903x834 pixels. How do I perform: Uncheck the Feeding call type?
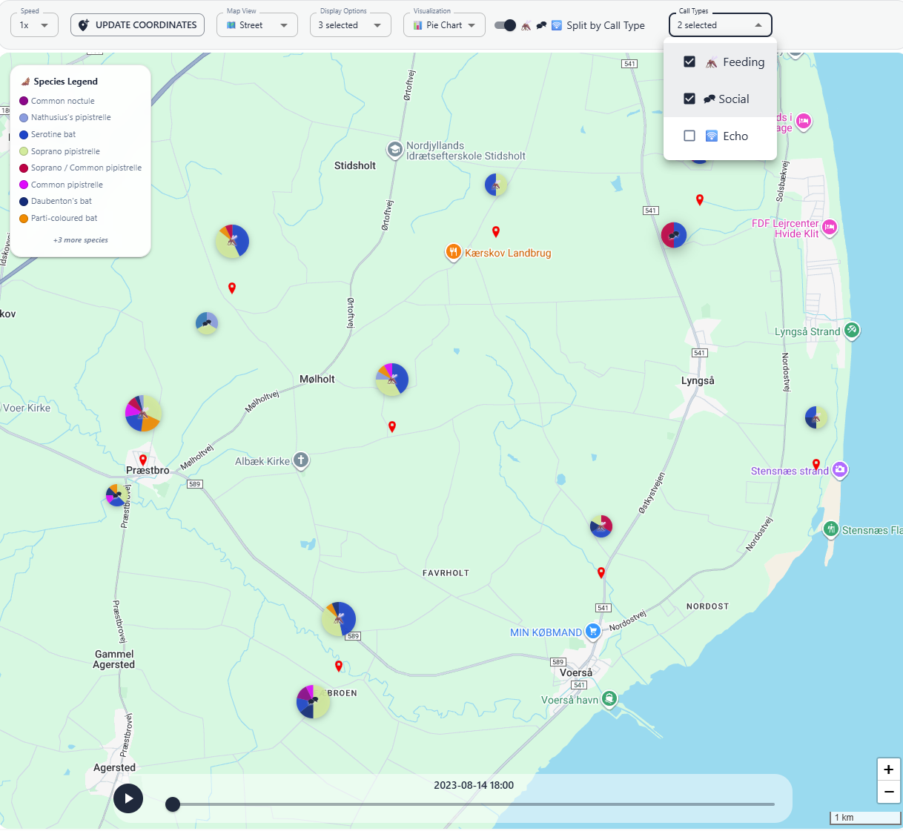[x=689, y=62]
